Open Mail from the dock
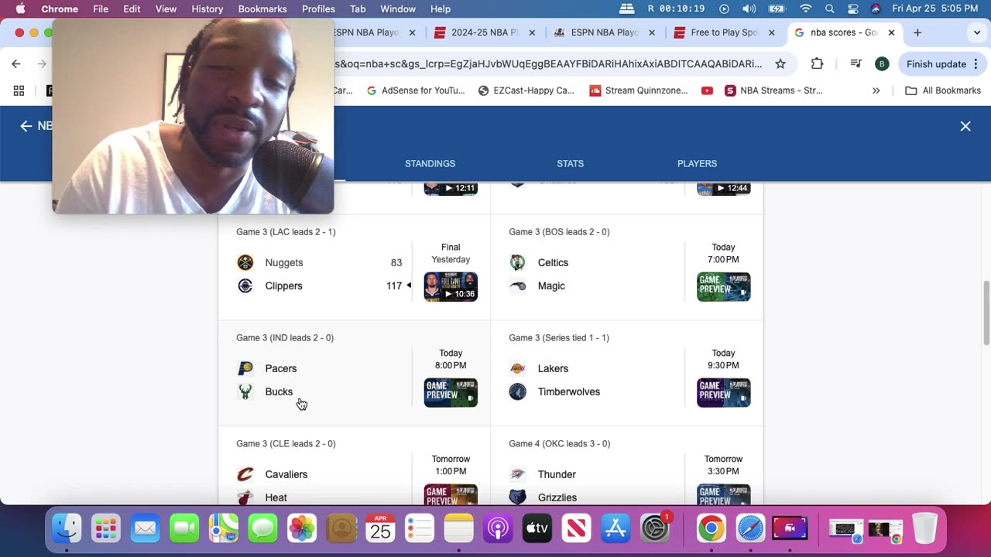Image resolution: width=991 pixels, height=557 pixels. click(x=145, y=529)
